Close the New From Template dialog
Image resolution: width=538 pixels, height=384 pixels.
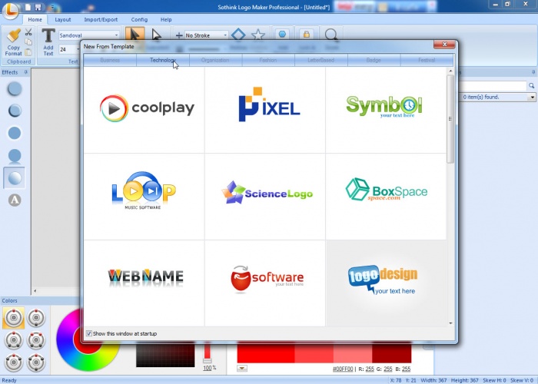click(444, 45)
